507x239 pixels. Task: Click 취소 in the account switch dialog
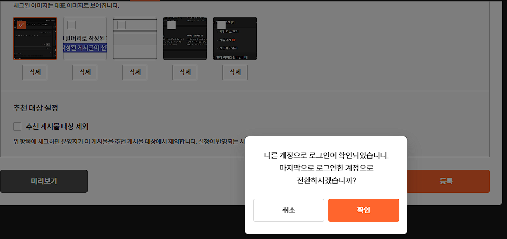pyautogui.click(x=288, y=210)
